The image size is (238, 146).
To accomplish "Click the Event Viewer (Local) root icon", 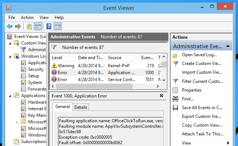I will point(10,36).
